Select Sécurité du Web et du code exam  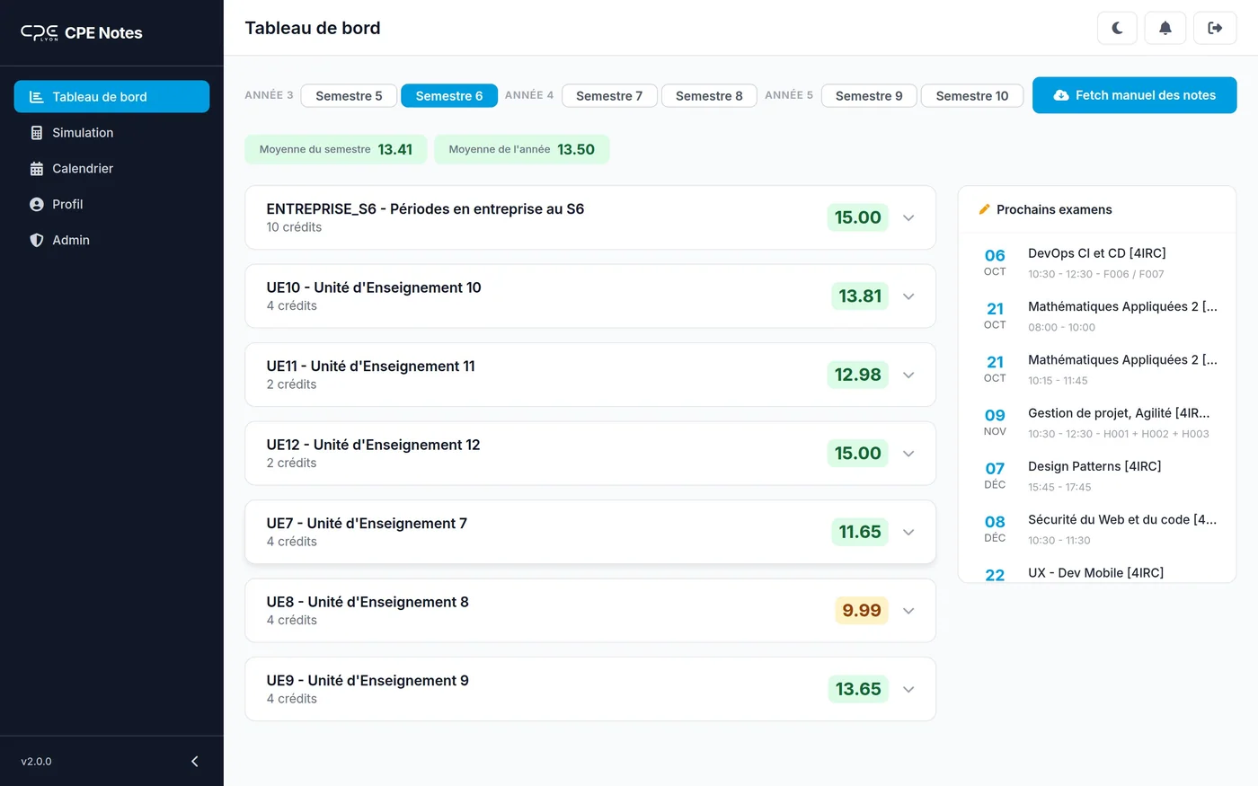click(1097, 529)
